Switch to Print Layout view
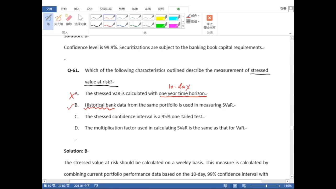 [235, 186]
